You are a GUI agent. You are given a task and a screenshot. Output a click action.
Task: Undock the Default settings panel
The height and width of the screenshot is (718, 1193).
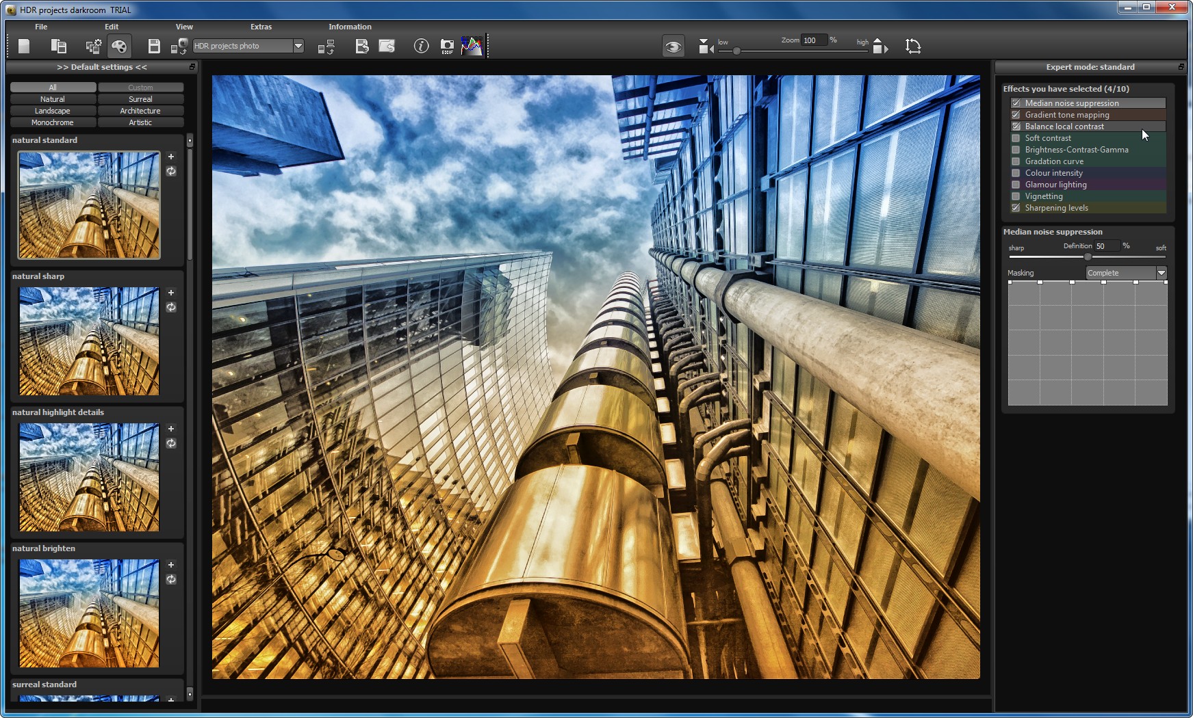pyautogui.click(x=192, y=67)
